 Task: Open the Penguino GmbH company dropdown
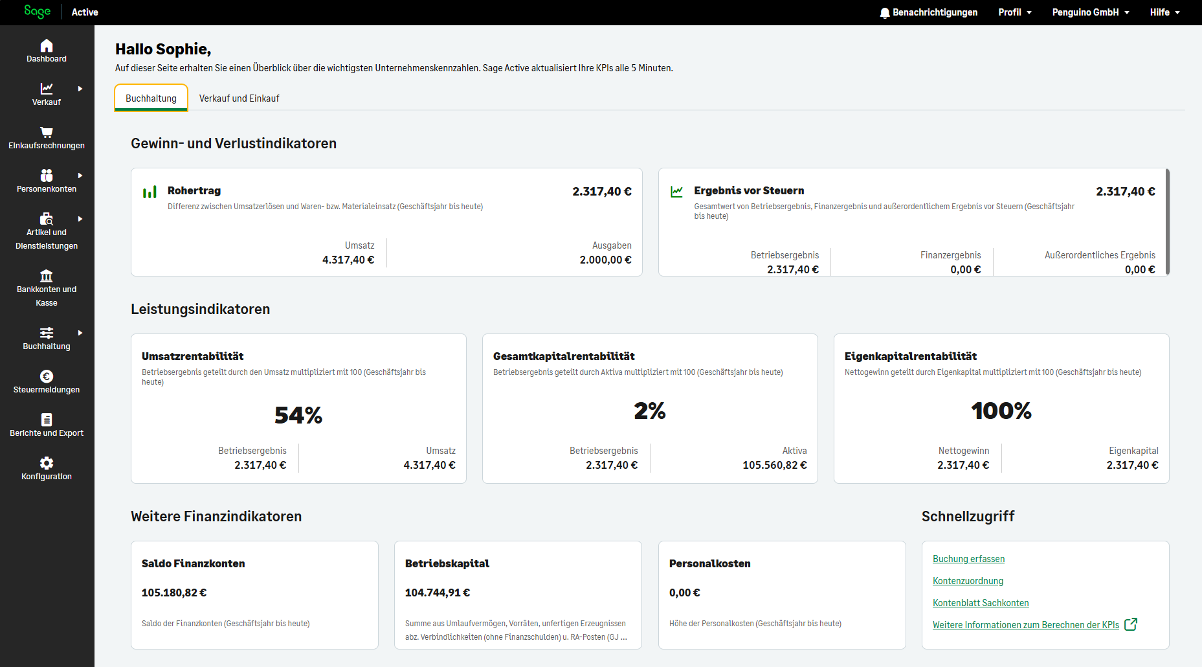point(1090,12)
